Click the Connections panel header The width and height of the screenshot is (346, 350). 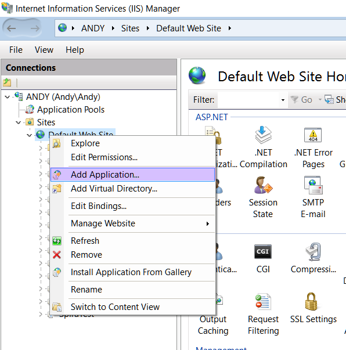(x=89, y=68)
